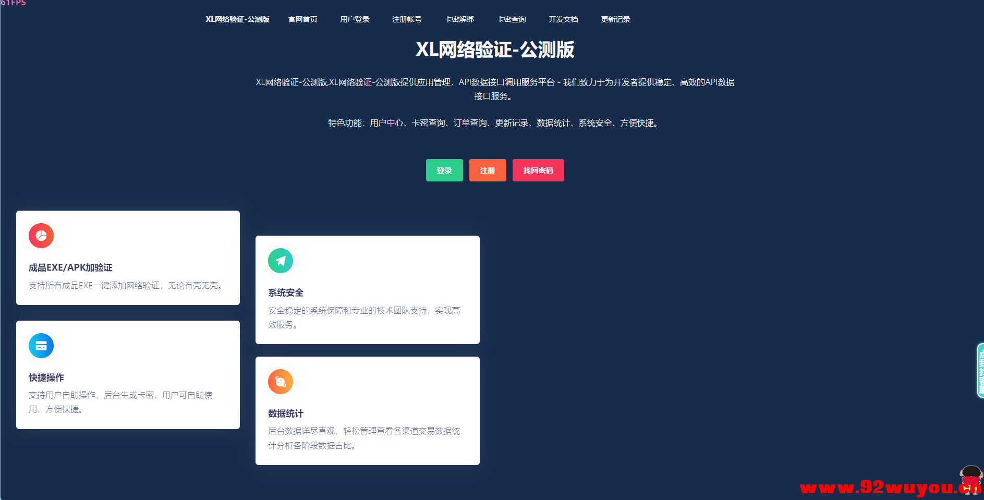This screenshot has height=500, width=984.
Task: Click the paper plane icon on the 系统安全 card
Action: tap(280, 261)
